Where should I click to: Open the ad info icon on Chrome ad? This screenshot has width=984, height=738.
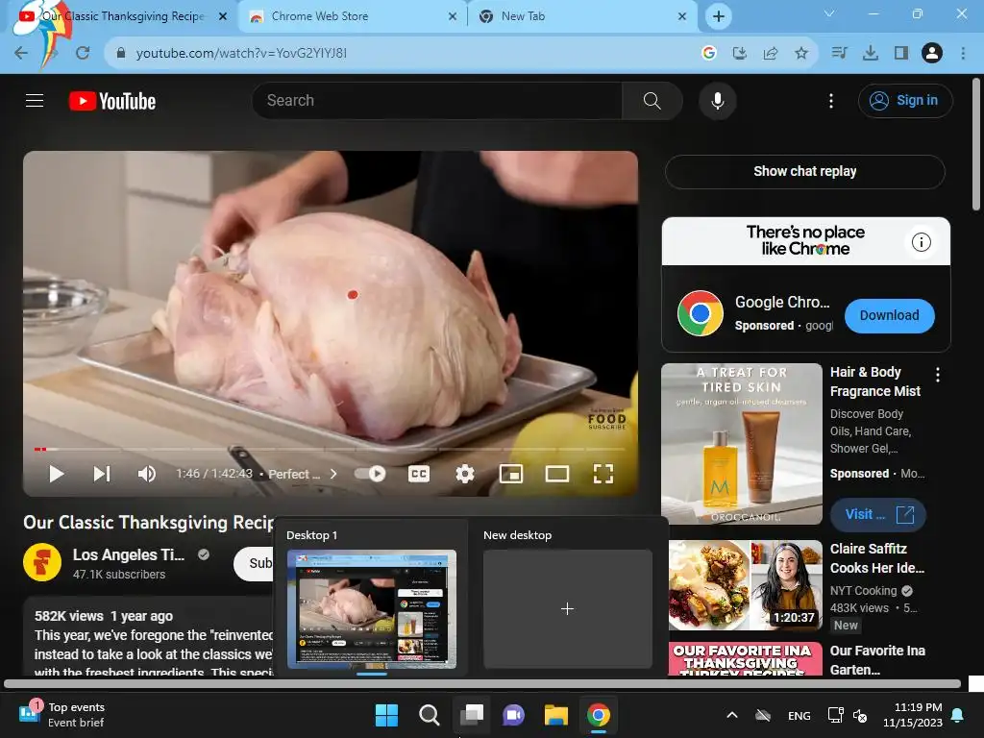[x=921, y=242]
